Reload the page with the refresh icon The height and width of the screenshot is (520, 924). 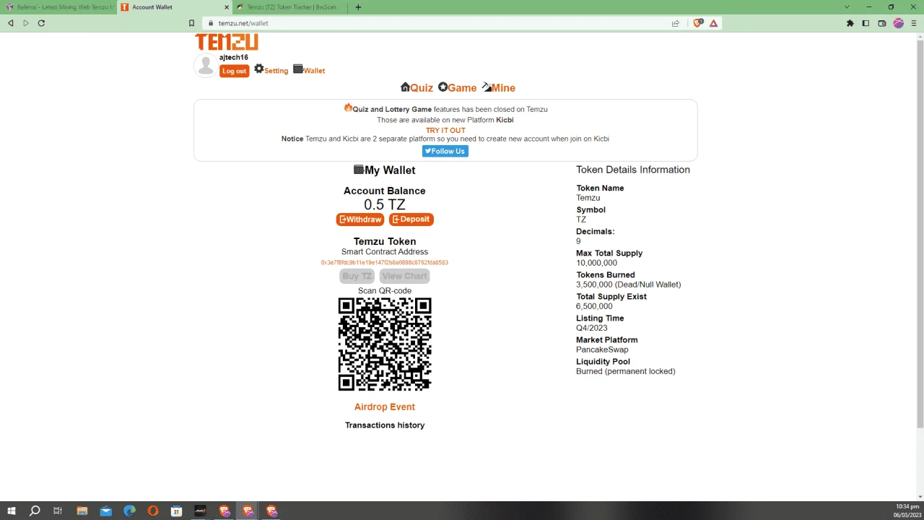[x=41, y=23]
